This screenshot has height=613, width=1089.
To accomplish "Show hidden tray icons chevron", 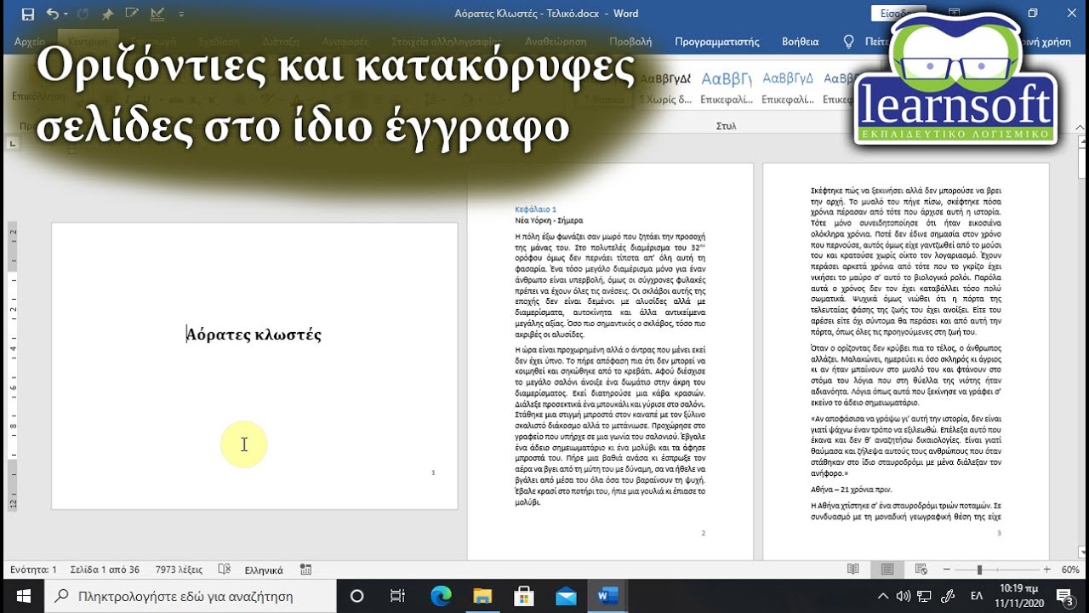I will click(x=883, y=596).
